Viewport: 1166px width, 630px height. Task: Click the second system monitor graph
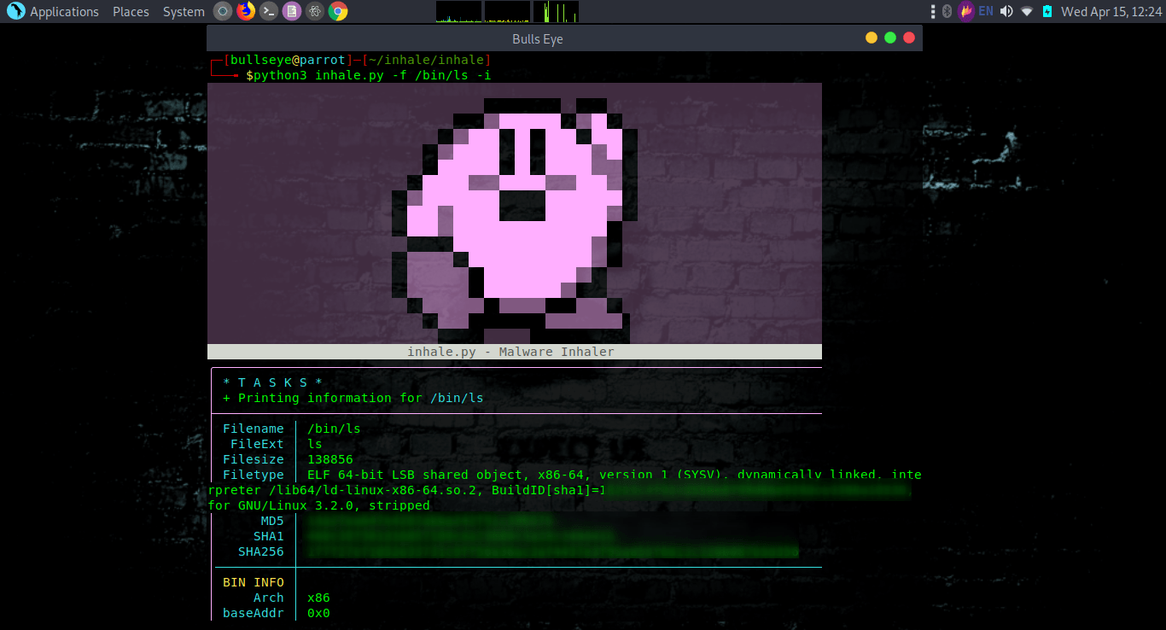pos(507,11)
